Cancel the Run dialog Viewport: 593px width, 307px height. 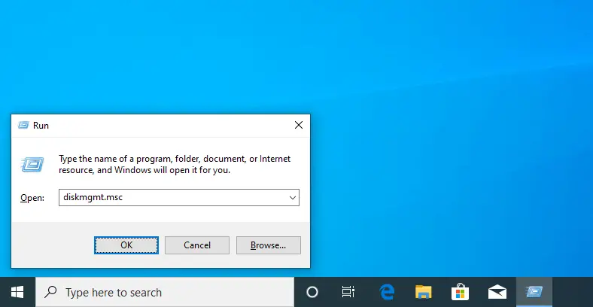tap(197, 245)
